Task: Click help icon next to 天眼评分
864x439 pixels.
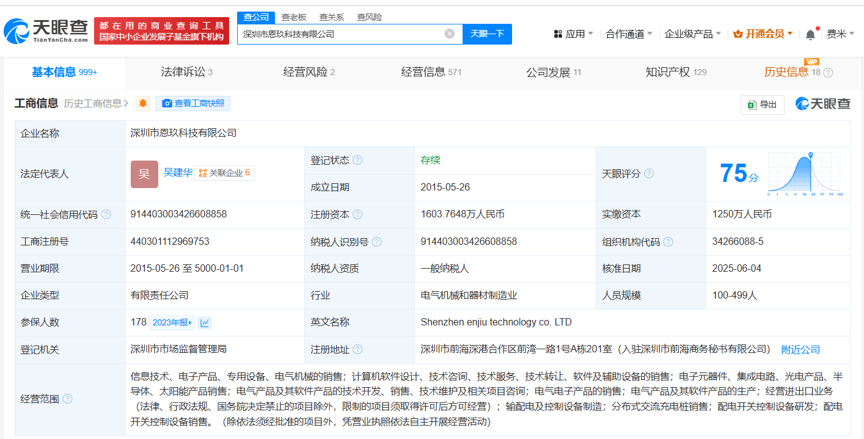Action: pyautogui.click(x=649, y=174)
